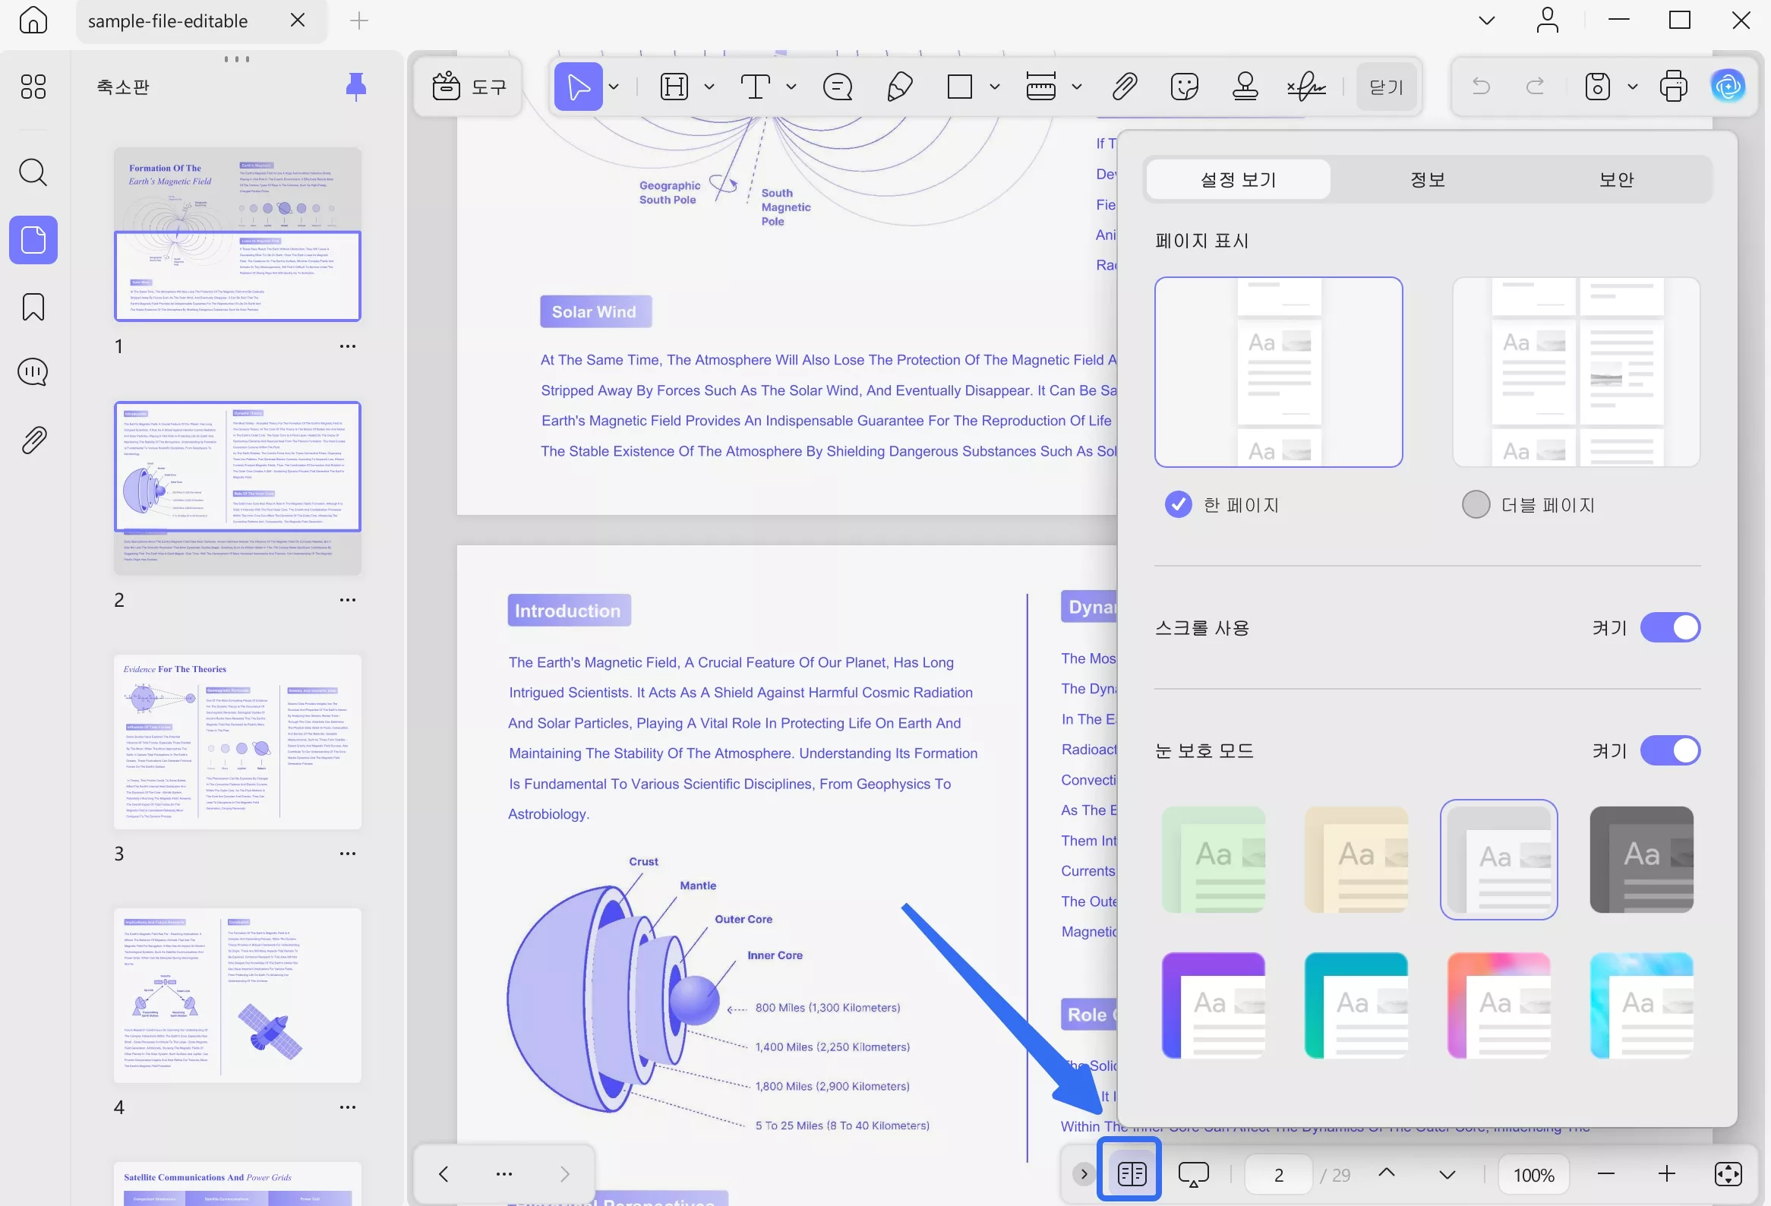Switch to the 설정 보기 tab

(x=1239, y=180)
